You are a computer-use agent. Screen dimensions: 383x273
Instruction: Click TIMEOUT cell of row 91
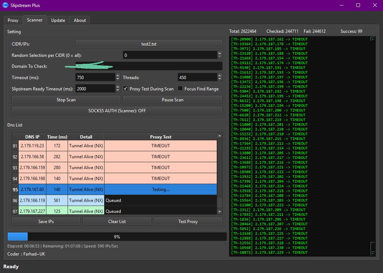click(160, 146)
